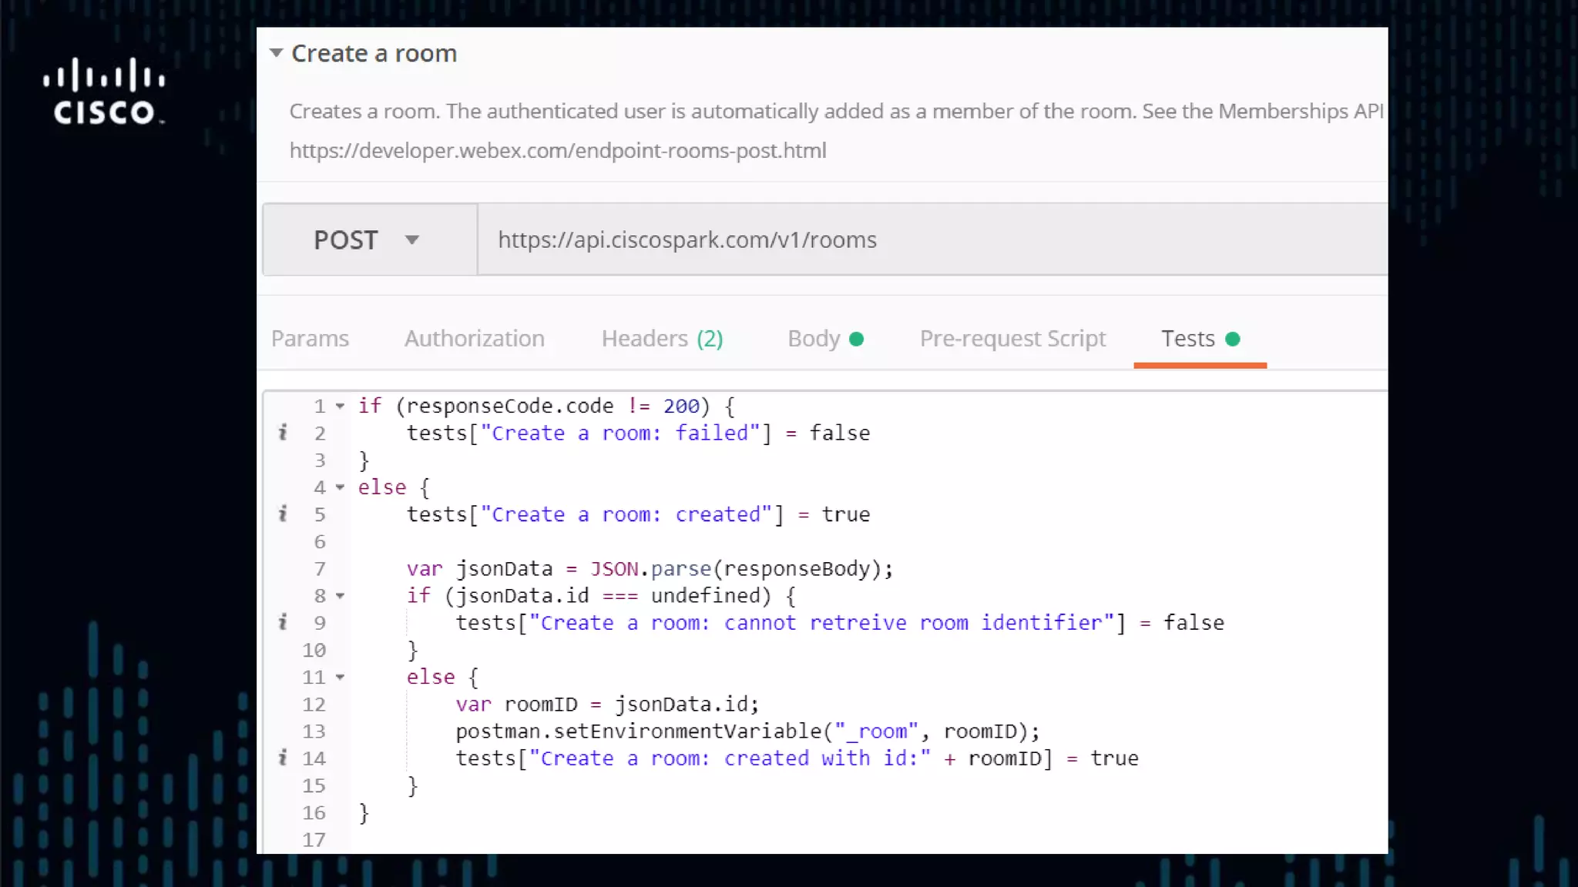Screen dimensions: 1578x887
Task: Fold code block at line 1
Action: coord(340,407)
